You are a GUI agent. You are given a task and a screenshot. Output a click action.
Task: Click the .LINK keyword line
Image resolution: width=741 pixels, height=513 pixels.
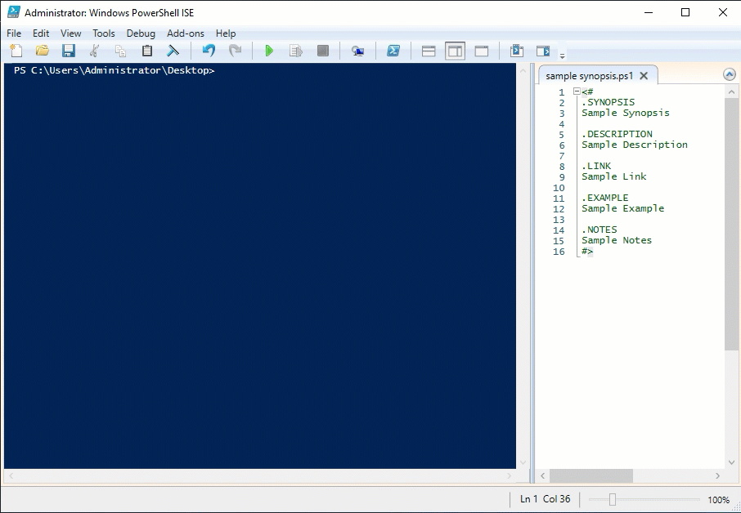(x=596, y=166)
